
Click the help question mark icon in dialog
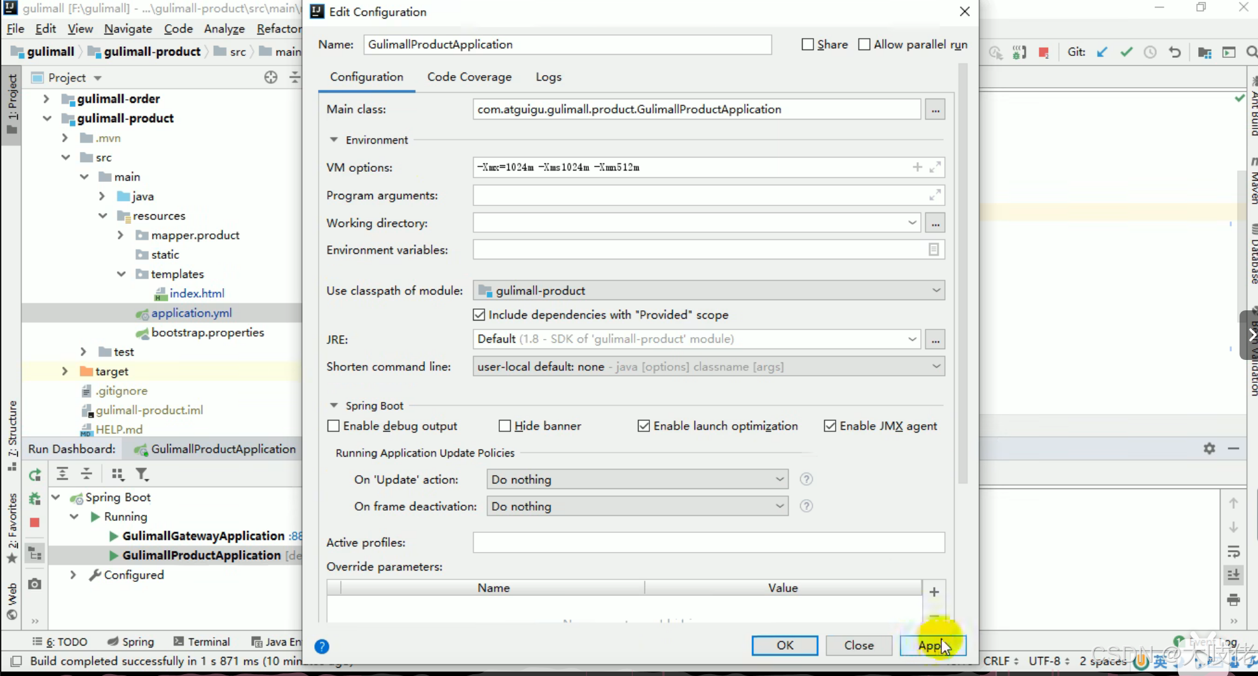[322, 647]
